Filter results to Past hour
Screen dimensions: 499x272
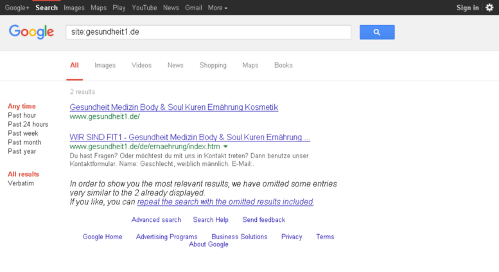(x=22, y=115)
